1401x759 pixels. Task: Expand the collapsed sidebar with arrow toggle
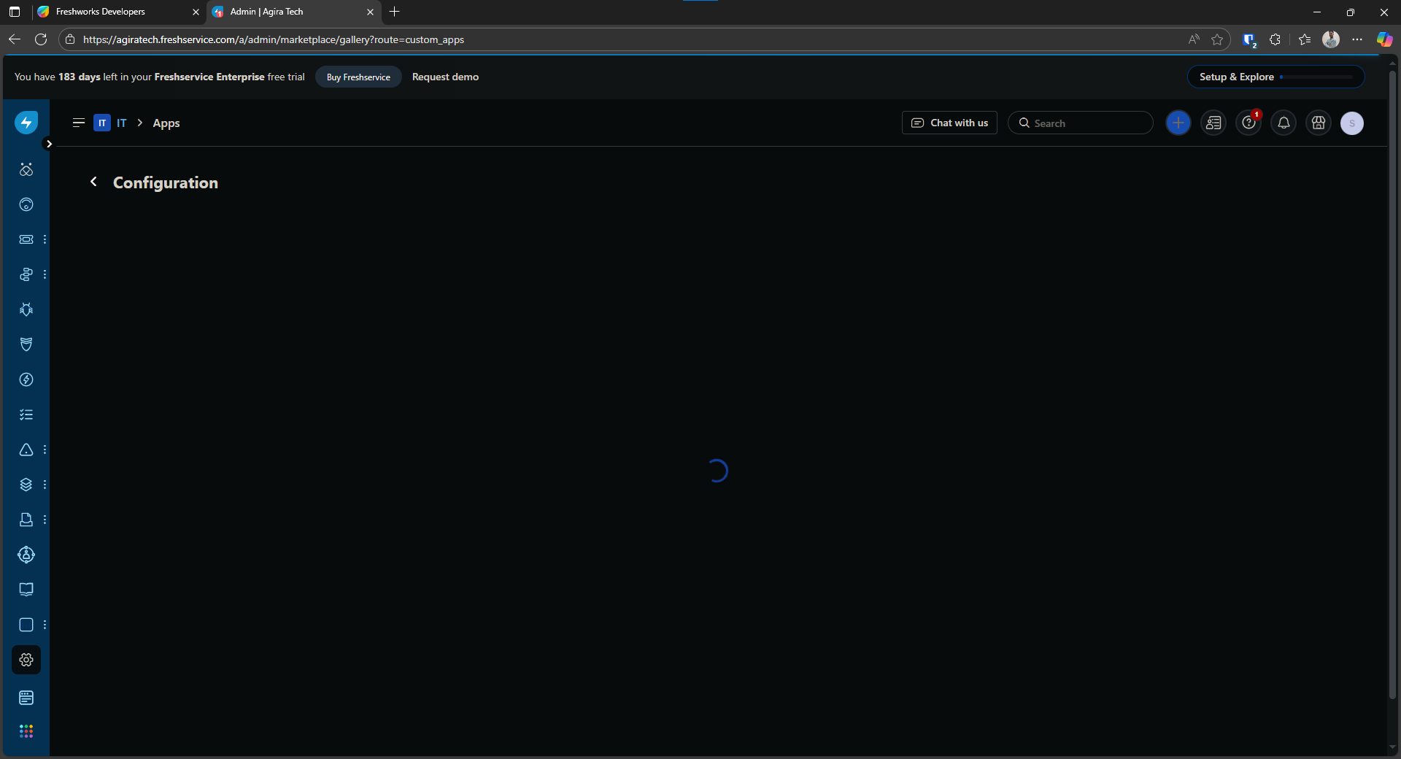point(49,144)
